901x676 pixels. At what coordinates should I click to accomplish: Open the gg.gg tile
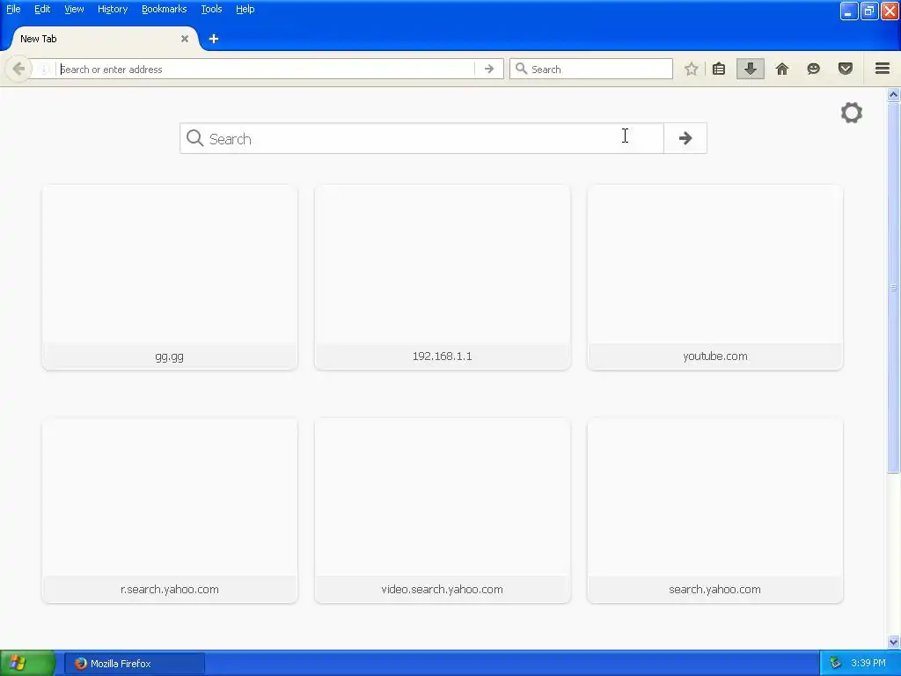click(170, 277)
